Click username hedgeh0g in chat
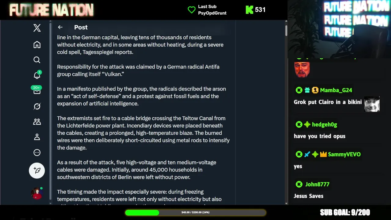Screen dimensions: 391x220 324,124
